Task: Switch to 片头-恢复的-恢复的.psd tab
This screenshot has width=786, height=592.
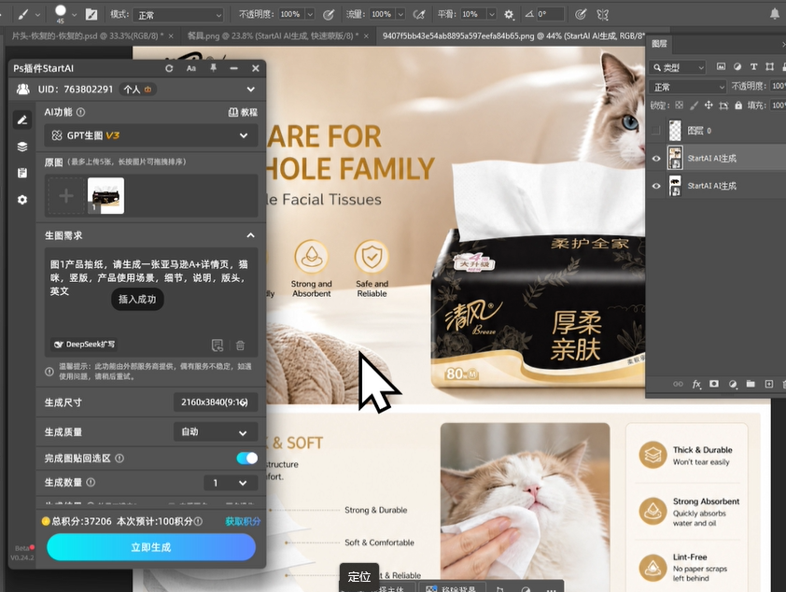Action: 88,36
